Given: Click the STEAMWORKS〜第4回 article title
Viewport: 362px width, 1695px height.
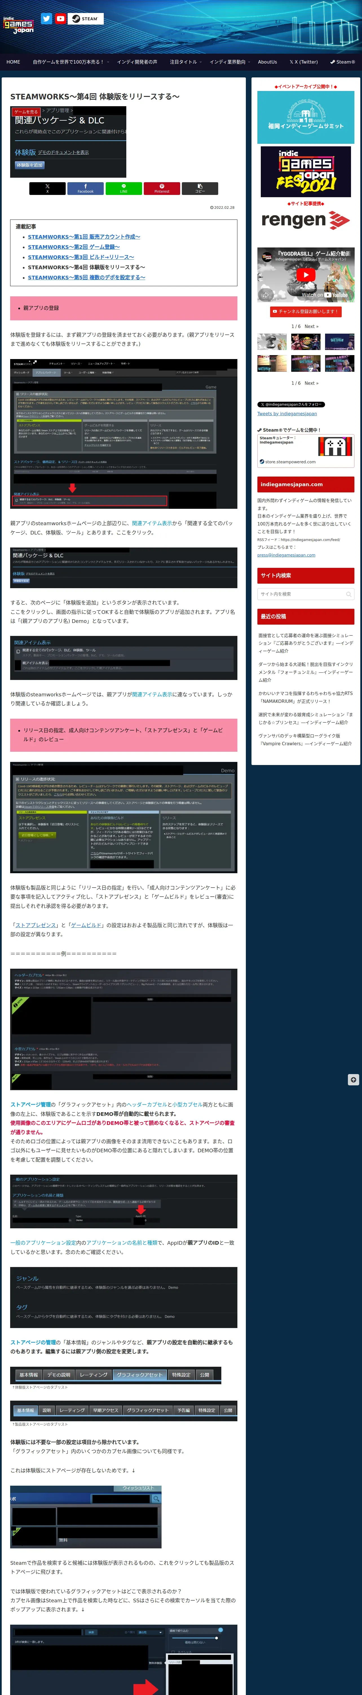Looking at the screenshot, I should click(95, 97).
